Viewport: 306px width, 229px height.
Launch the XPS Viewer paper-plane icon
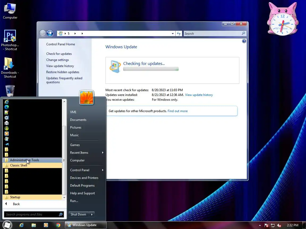(7, 144)
